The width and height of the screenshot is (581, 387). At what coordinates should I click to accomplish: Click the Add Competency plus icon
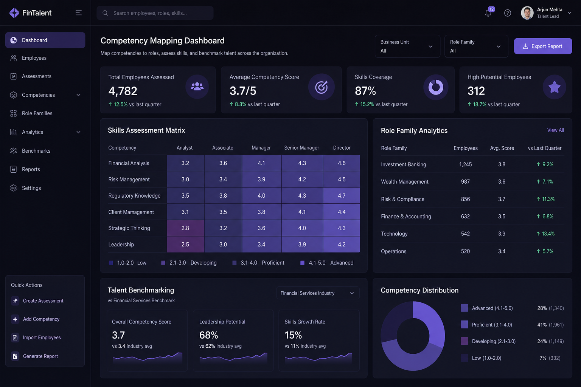[x=15, y=319]
